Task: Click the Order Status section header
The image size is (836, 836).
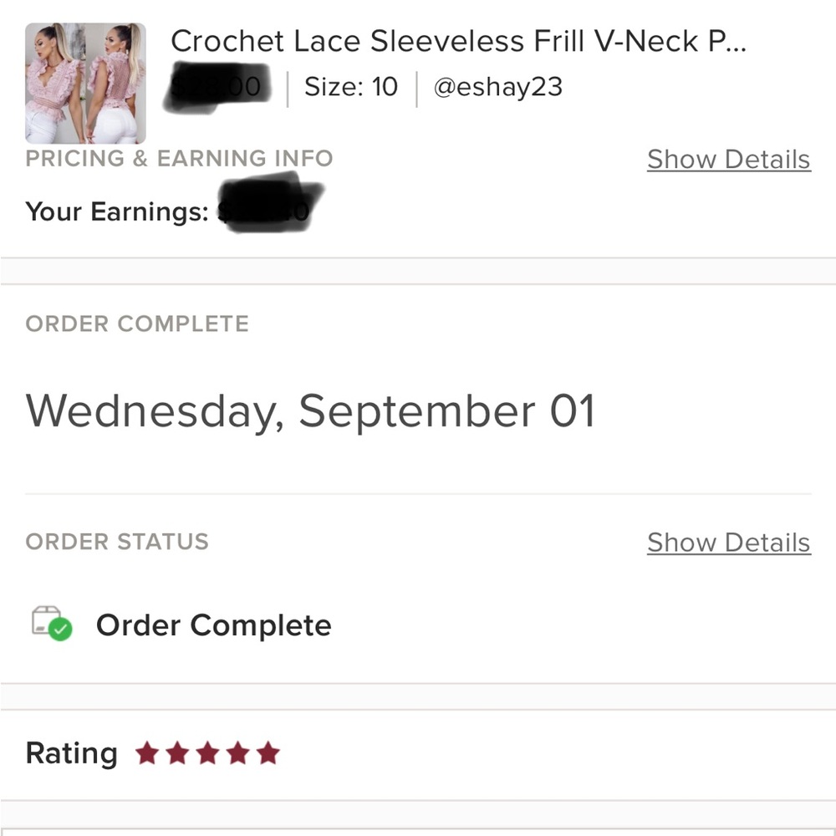Action: (x=117, y=542)
